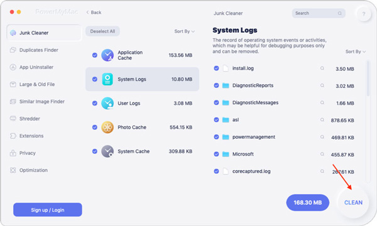Click the DiagnosticReports folder icon
Screen dimensions: 377x226
pyautogui.click(x=226, y=85)
